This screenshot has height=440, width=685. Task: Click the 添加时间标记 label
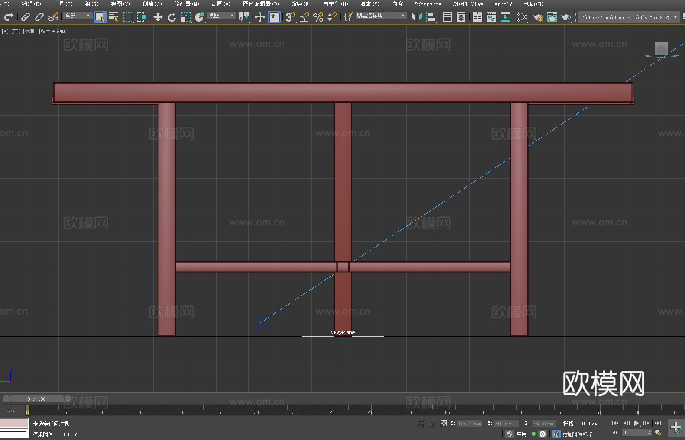click(x=577, y=434)
